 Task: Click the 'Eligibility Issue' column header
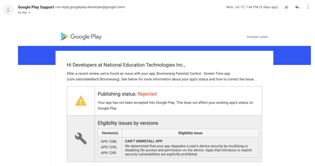(x=190, y=133)
